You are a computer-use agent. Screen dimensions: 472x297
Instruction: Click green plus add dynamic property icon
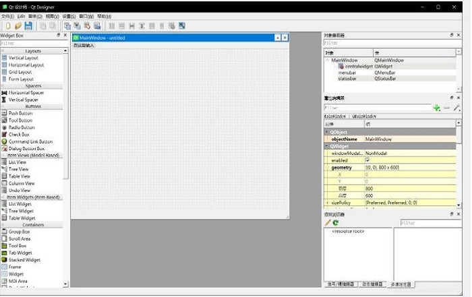tap(437, 108)
